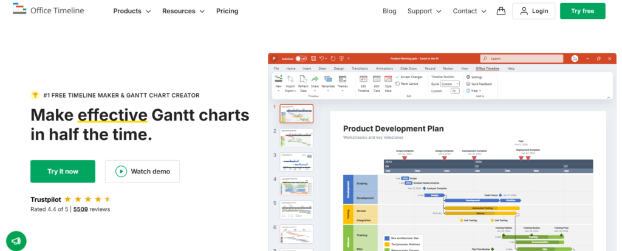Select slide 2 thumbnail
The width and height of the screenshot is (622, 251).
tap(296, 138)
